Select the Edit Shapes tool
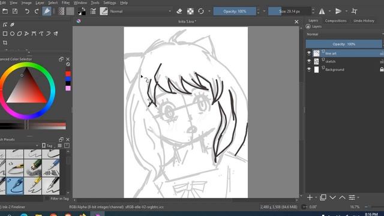Screen dimensions: 384x216 (x=5, y=25)
